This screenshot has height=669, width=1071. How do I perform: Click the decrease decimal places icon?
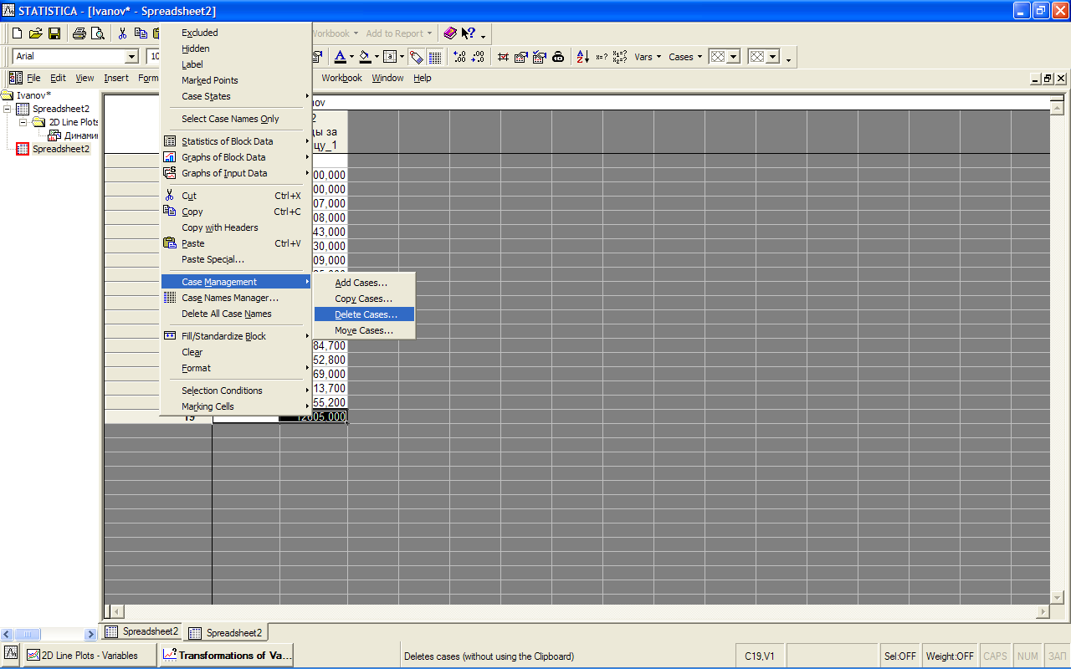point(478,57)
